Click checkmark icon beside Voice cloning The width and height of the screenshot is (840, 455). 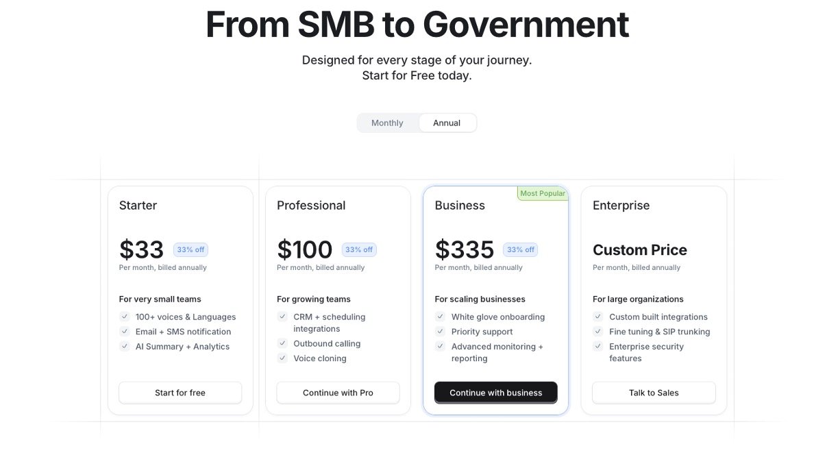(282, 358)
